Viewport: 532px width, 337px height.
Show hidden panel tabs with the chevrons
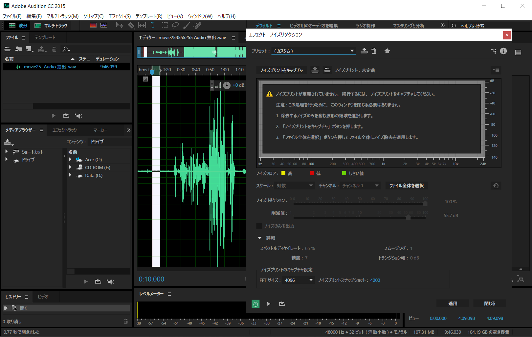(x=129, y=130)
